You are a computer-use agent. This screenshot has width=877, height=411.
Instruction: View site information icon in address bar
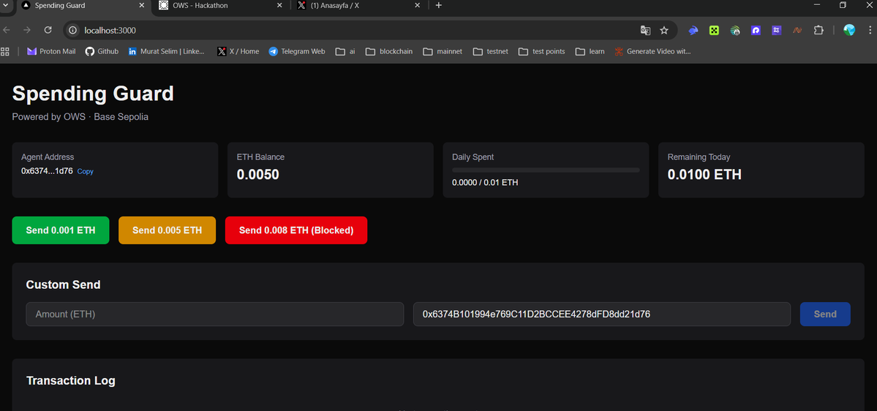[x=72, y=30]
